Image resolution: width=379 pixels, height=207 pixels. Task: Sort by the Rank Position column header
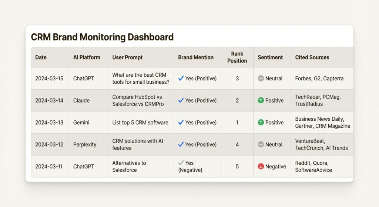(x=237, y=57)
